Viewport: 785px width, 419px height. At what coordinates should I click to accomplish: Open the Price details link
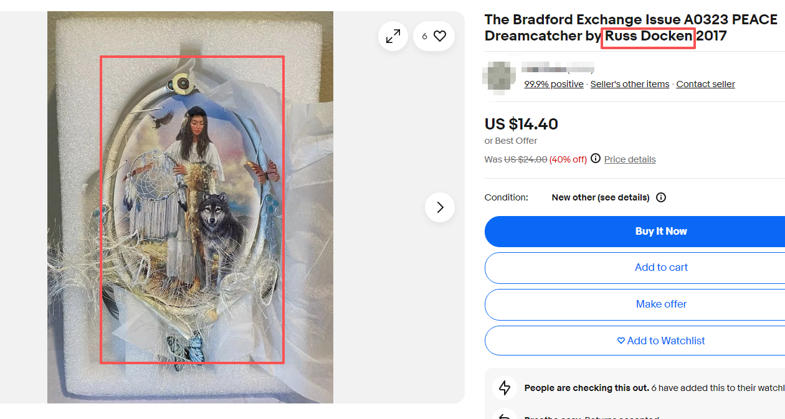pyautogui.click(x=630, y=159)
